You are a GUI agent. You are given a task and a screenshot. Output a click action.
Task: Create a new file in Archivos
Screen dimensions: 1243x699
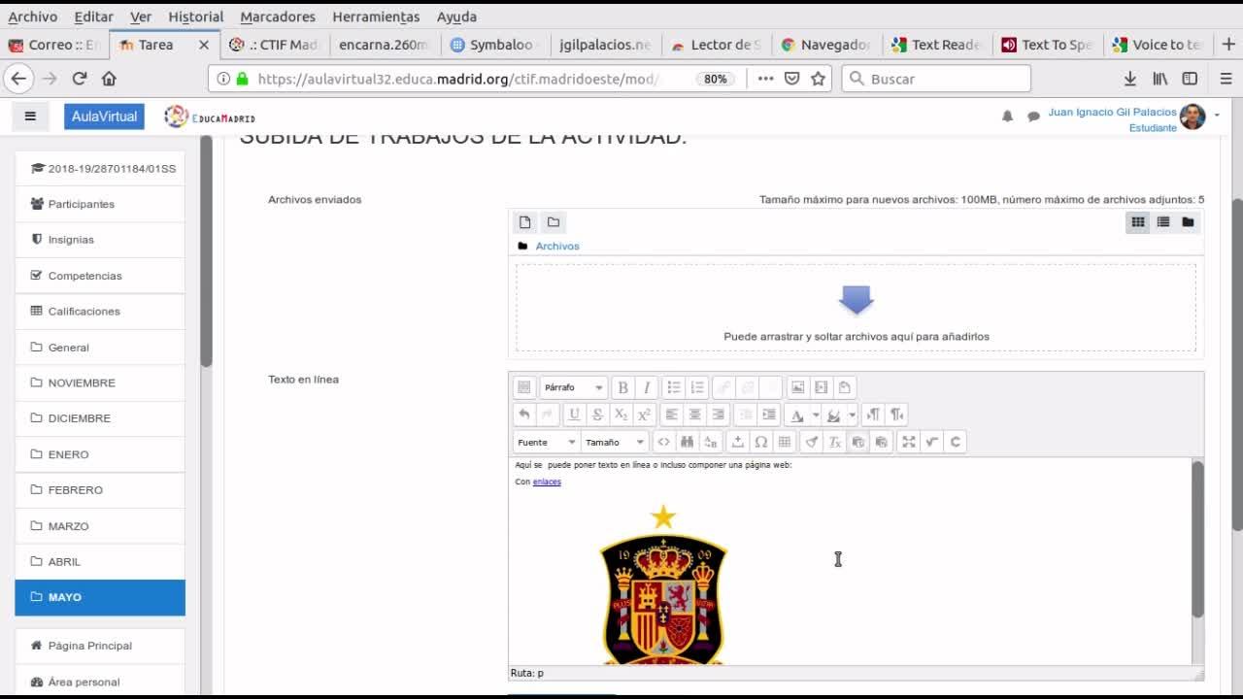click(x=525, y=222)
